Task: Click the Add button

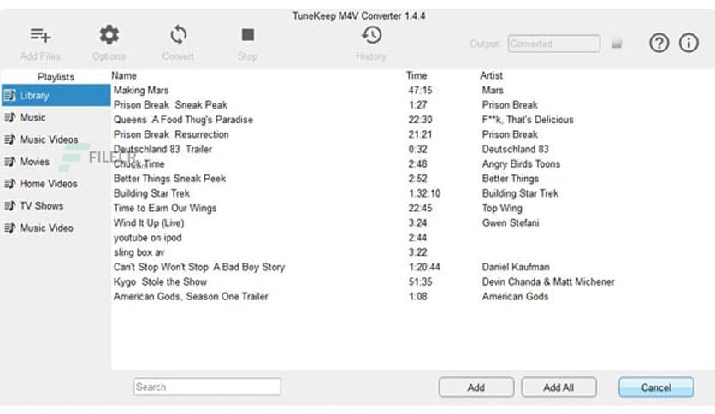Action: point(476,387)
